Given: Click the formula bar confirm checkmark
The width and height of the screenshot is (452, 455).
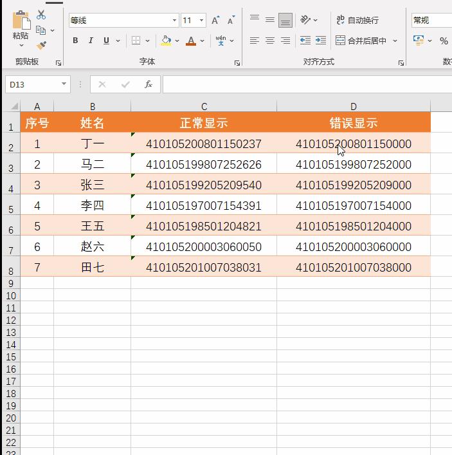Looking at the screenshot, I should [125, 84].
